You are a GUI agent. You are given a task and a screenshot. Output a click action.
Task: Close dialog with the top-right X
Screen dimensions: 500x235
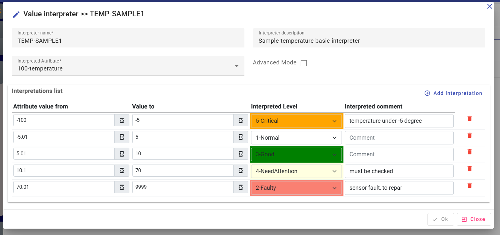[489, 6]
